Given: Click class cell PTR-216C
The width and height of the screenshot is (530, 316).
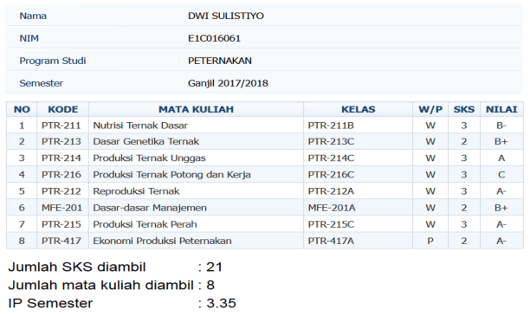Looking at the screenshot, I should pos(331,175).
